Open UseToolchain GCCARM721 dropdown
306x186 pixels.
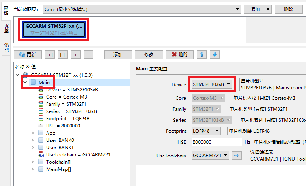coord(210,156)
